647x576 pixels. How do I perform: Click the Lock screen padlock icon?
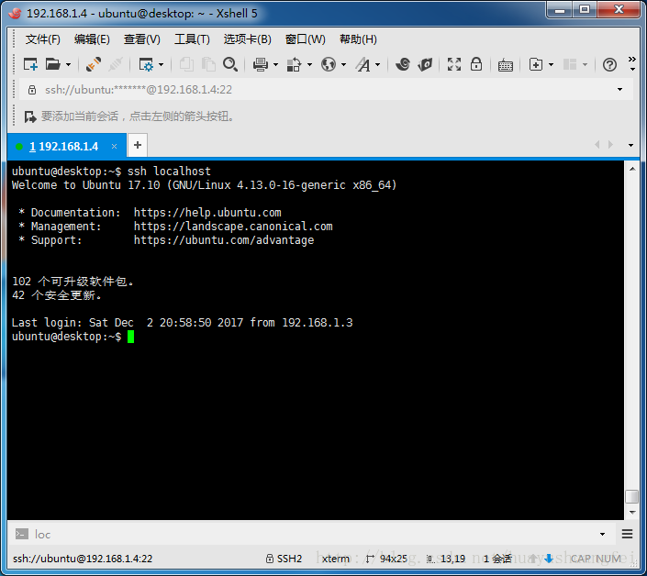point(476,64)
